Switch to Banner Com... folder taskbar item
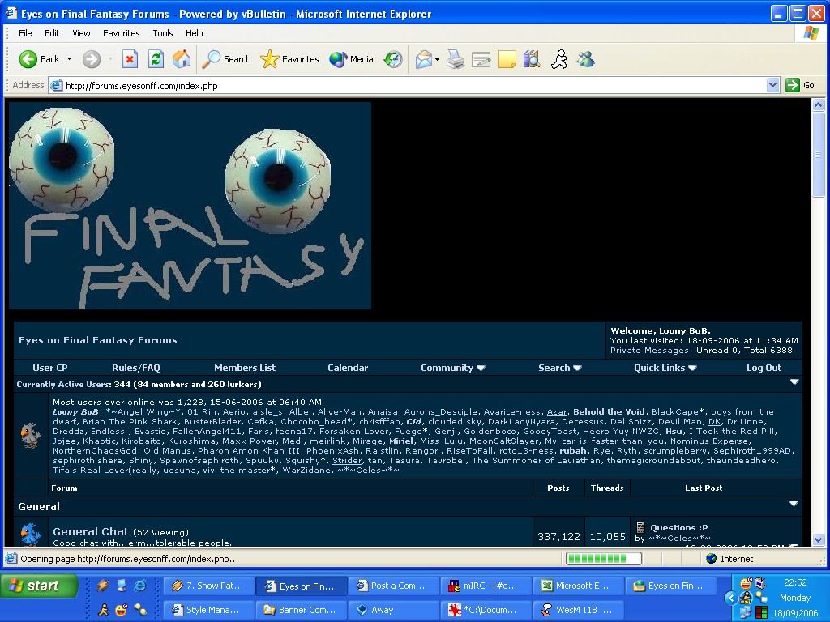Screen dimensions: 830x622 click(301, 610)
